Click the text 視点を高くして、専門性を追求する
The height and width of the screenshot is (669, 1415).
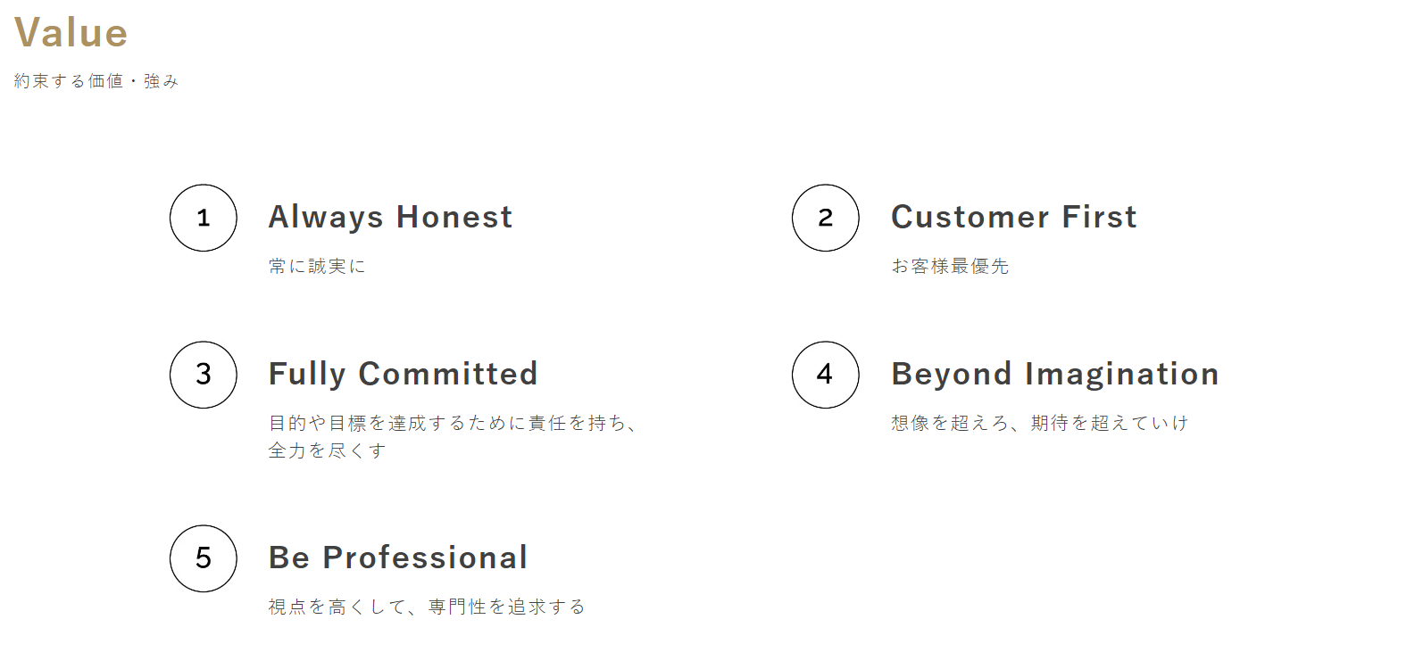tap(427, 607)
